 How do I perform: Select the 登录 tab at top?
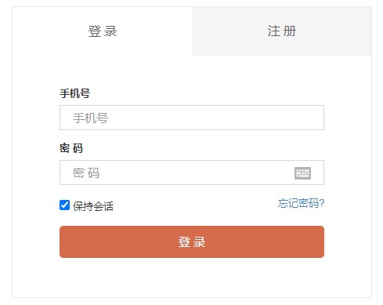[x=103, y=31]
